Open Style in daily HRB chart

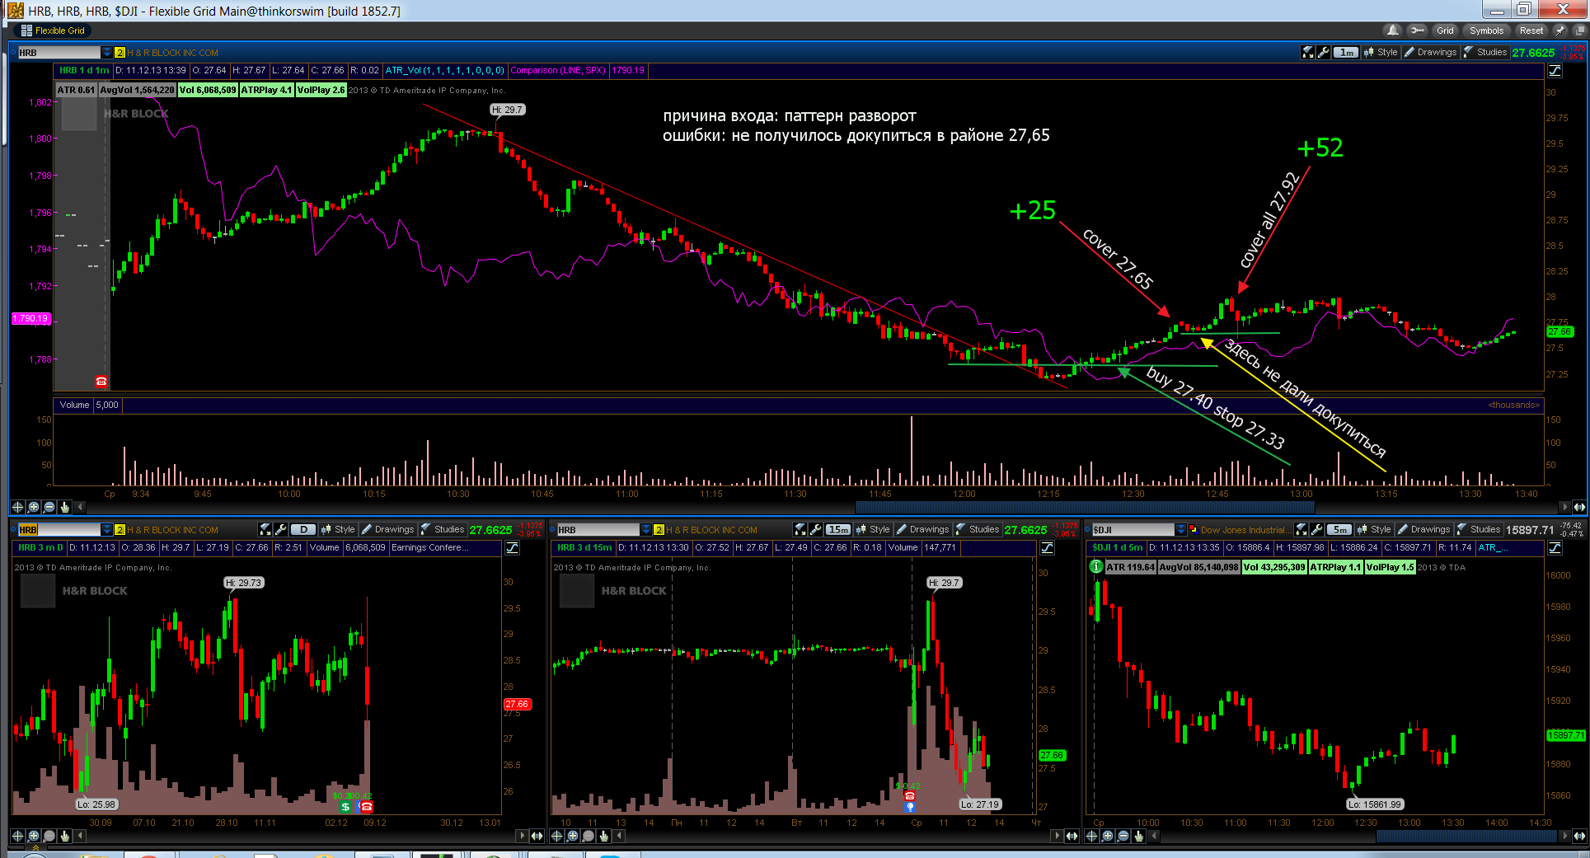[x=338, y=529]
